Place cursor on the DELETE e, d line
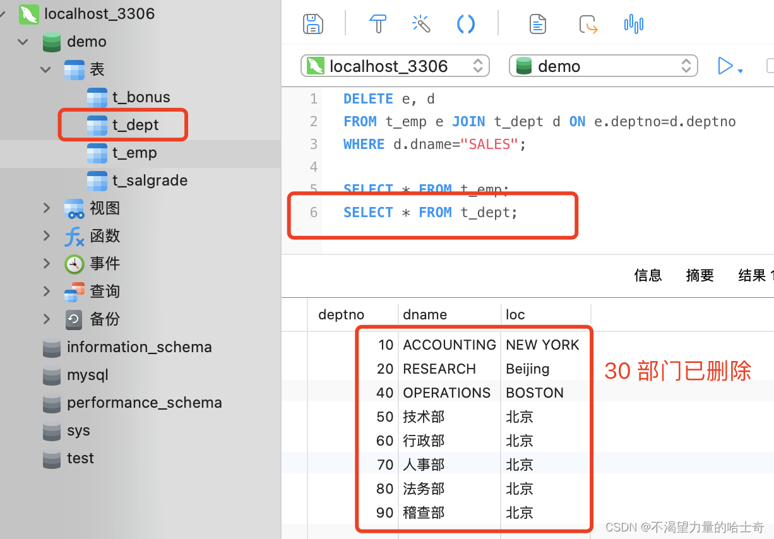 point(389,98)
